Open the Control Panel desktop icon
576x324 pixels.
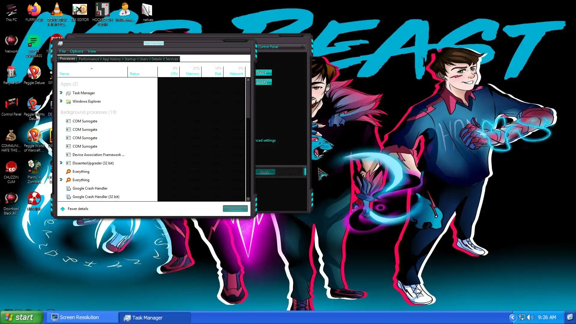11,104
